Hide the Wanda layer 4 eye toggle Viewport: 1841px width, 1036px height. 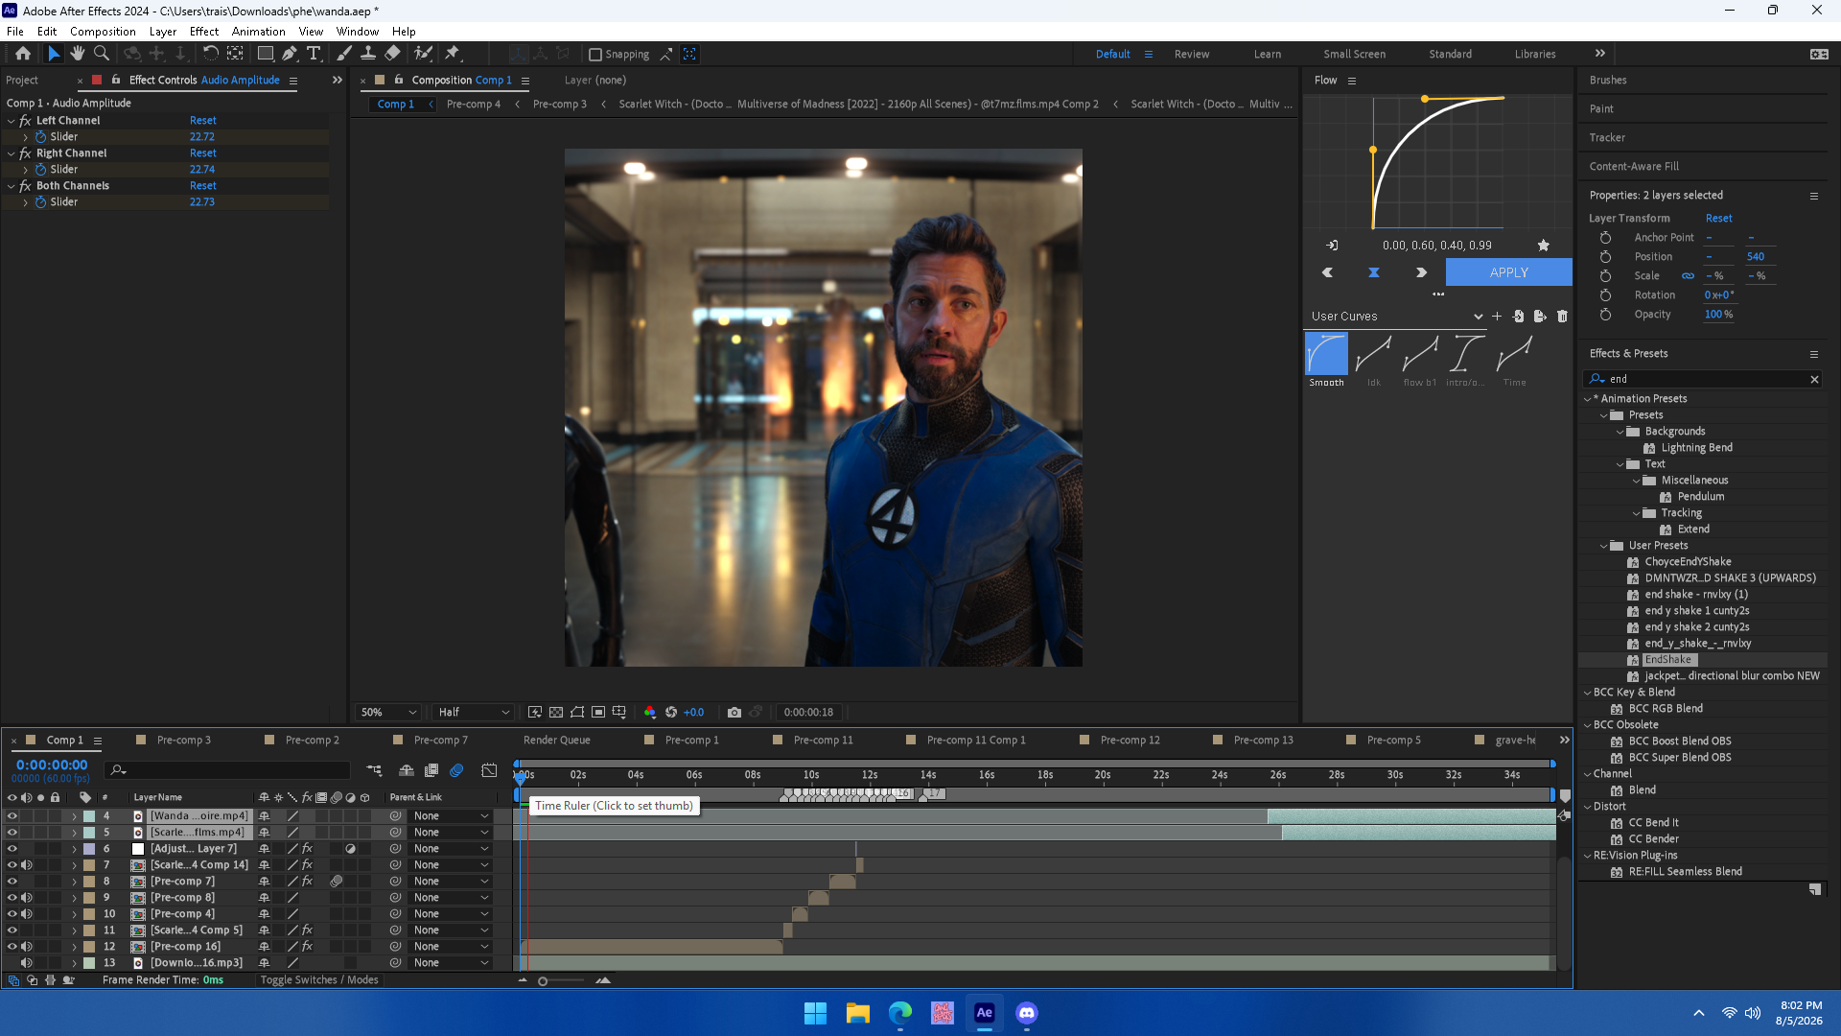point(12,816)
